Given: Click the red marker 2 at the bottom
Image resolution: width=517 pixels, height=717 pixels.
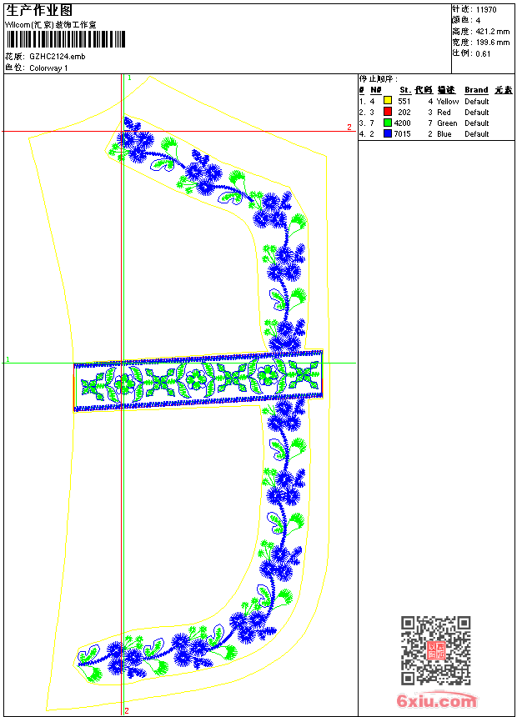Looking at the screenshot, I should point(127,711).
